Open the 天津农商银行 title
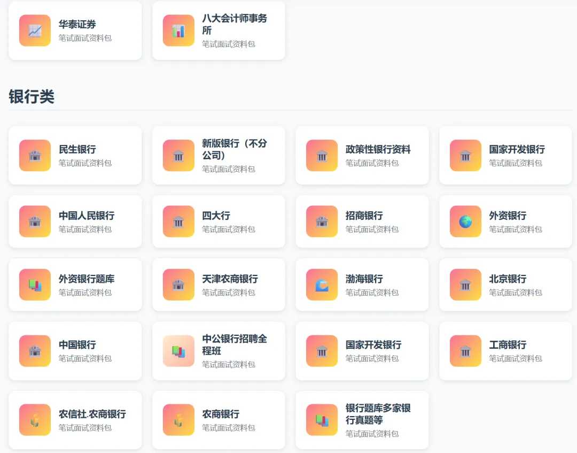The height and width of the screenshot is (453, 577). [230, 279]
